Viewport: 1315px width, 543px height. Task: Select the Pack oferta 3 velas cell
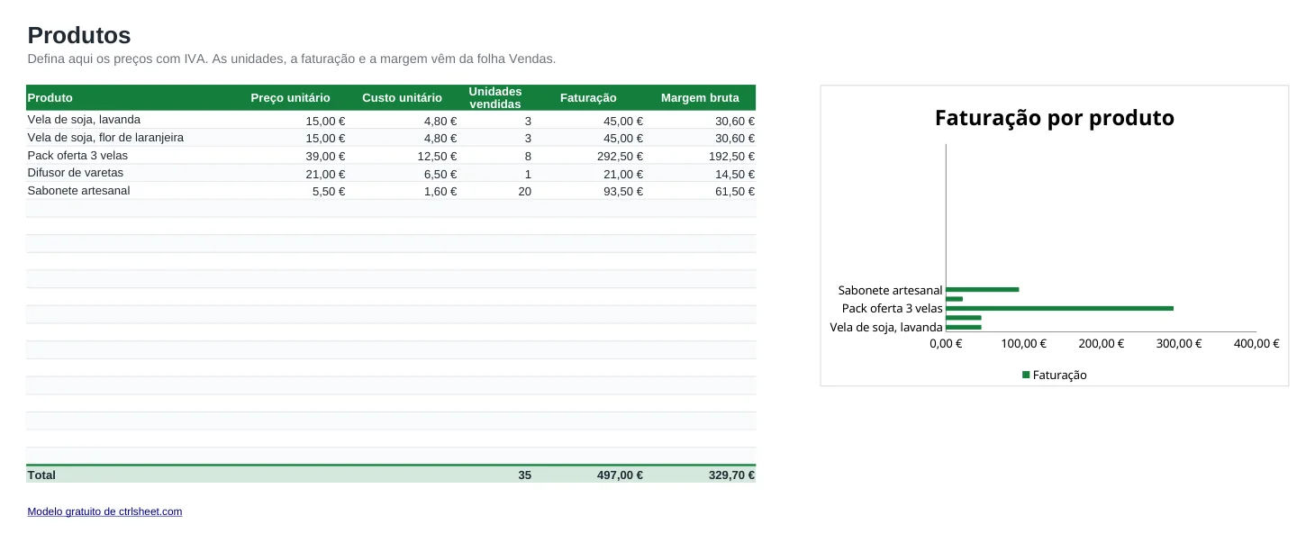click(x=77, y=155)
